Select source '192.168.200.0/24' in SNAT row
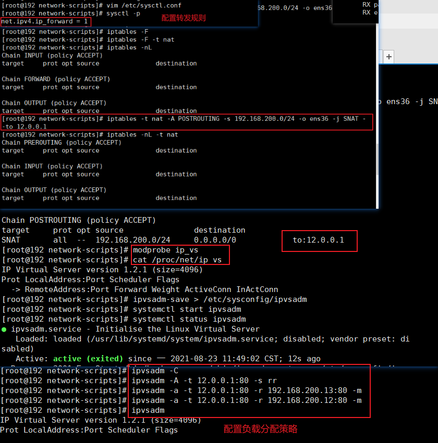The image size is (438, 443). tap(133, 240)
